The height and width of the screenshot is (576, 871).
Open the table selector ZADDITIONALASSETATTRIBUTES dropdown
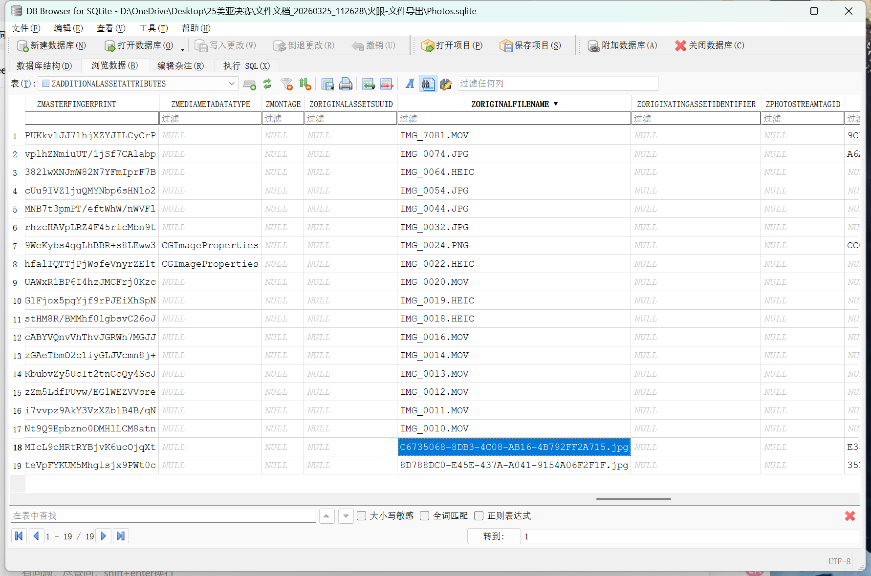pos(138,84)
